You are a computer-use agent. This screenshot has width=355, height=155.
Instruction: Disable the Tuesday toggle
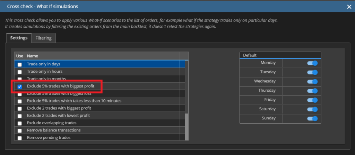(x=312, y=72)
